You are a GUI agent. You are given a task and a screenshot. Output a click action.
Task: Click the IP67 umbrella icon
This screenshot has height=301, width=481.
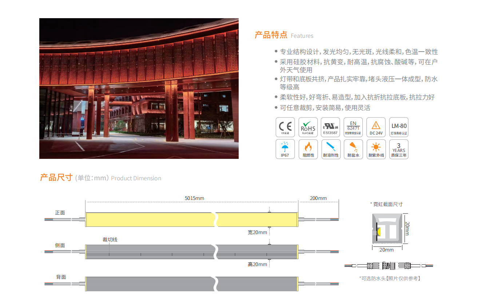285,149
